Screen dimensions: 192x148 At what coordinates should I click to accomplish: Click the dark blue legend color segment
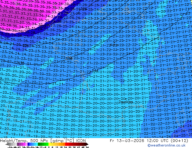28,144
